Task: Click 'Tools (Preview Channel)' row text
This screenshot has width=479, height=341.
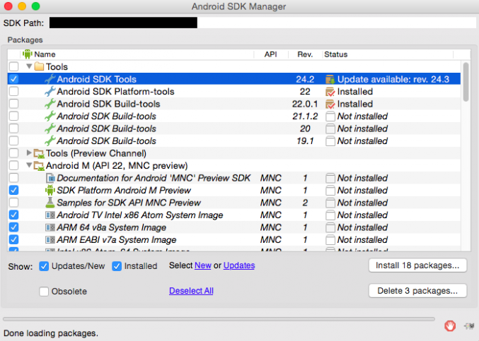Action: [x=96, y=153]
